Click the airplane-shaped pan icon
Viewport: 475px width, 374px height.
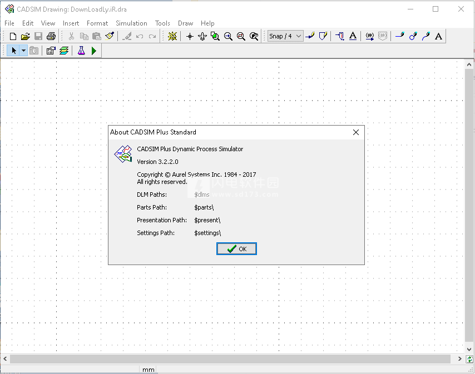point(202,37)
